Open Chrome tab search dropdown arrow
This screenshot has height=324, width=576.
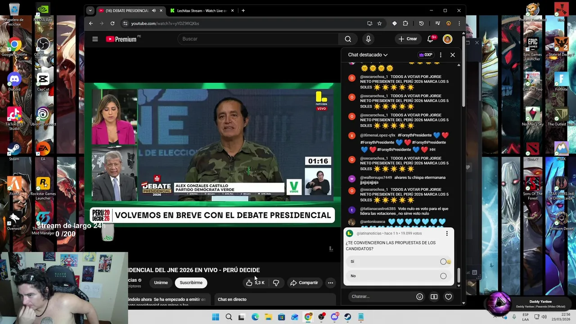point(90,11)
